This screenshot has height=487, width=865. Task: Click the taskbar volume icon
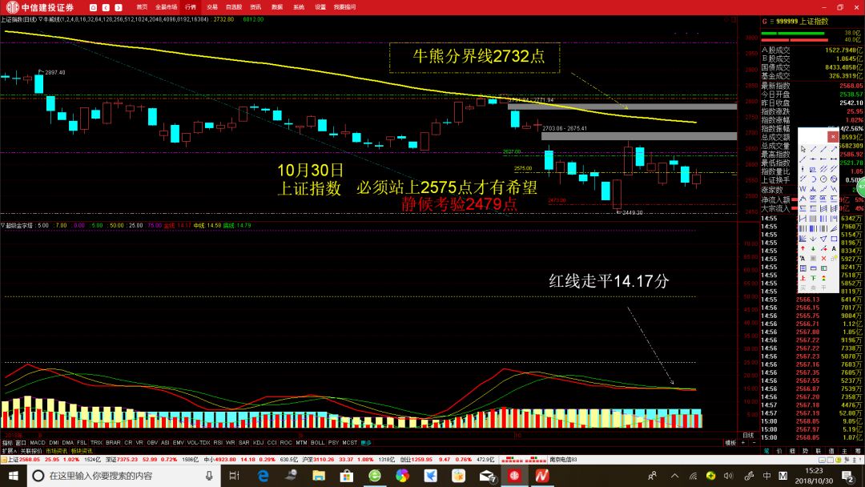point(728,476)
